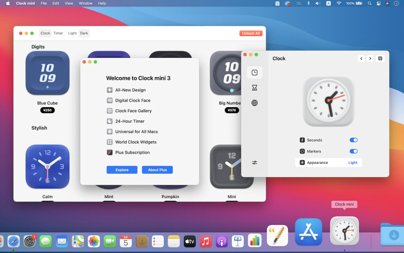Disable the Seconds toggle

point(353,140)
